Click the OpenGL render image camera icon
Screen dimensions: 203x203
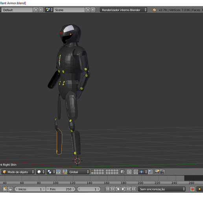(x=157, y=172)
